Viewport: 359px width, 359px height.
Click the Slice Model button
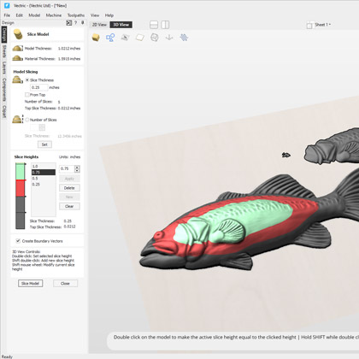click(31, 283)
